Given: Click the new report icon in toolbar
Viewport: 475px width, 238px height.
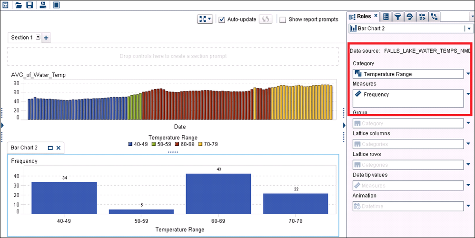Looking at the screenshot, I should [5, 5].
